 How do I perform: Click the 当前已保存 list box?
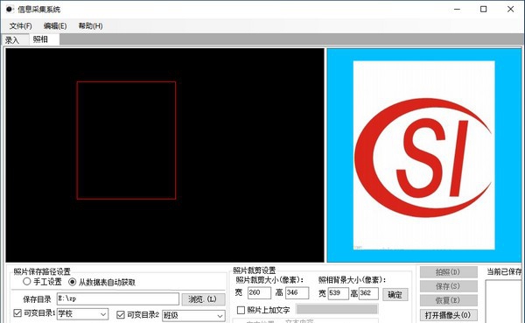[x=504, y=301]
